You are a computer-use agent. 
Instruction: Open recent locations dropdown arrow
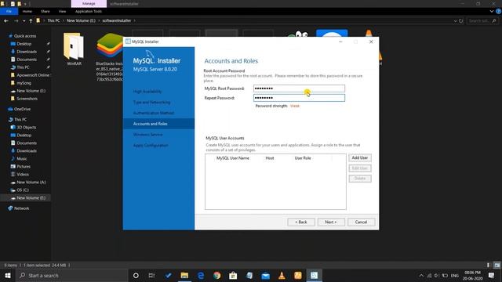(24, 21)
